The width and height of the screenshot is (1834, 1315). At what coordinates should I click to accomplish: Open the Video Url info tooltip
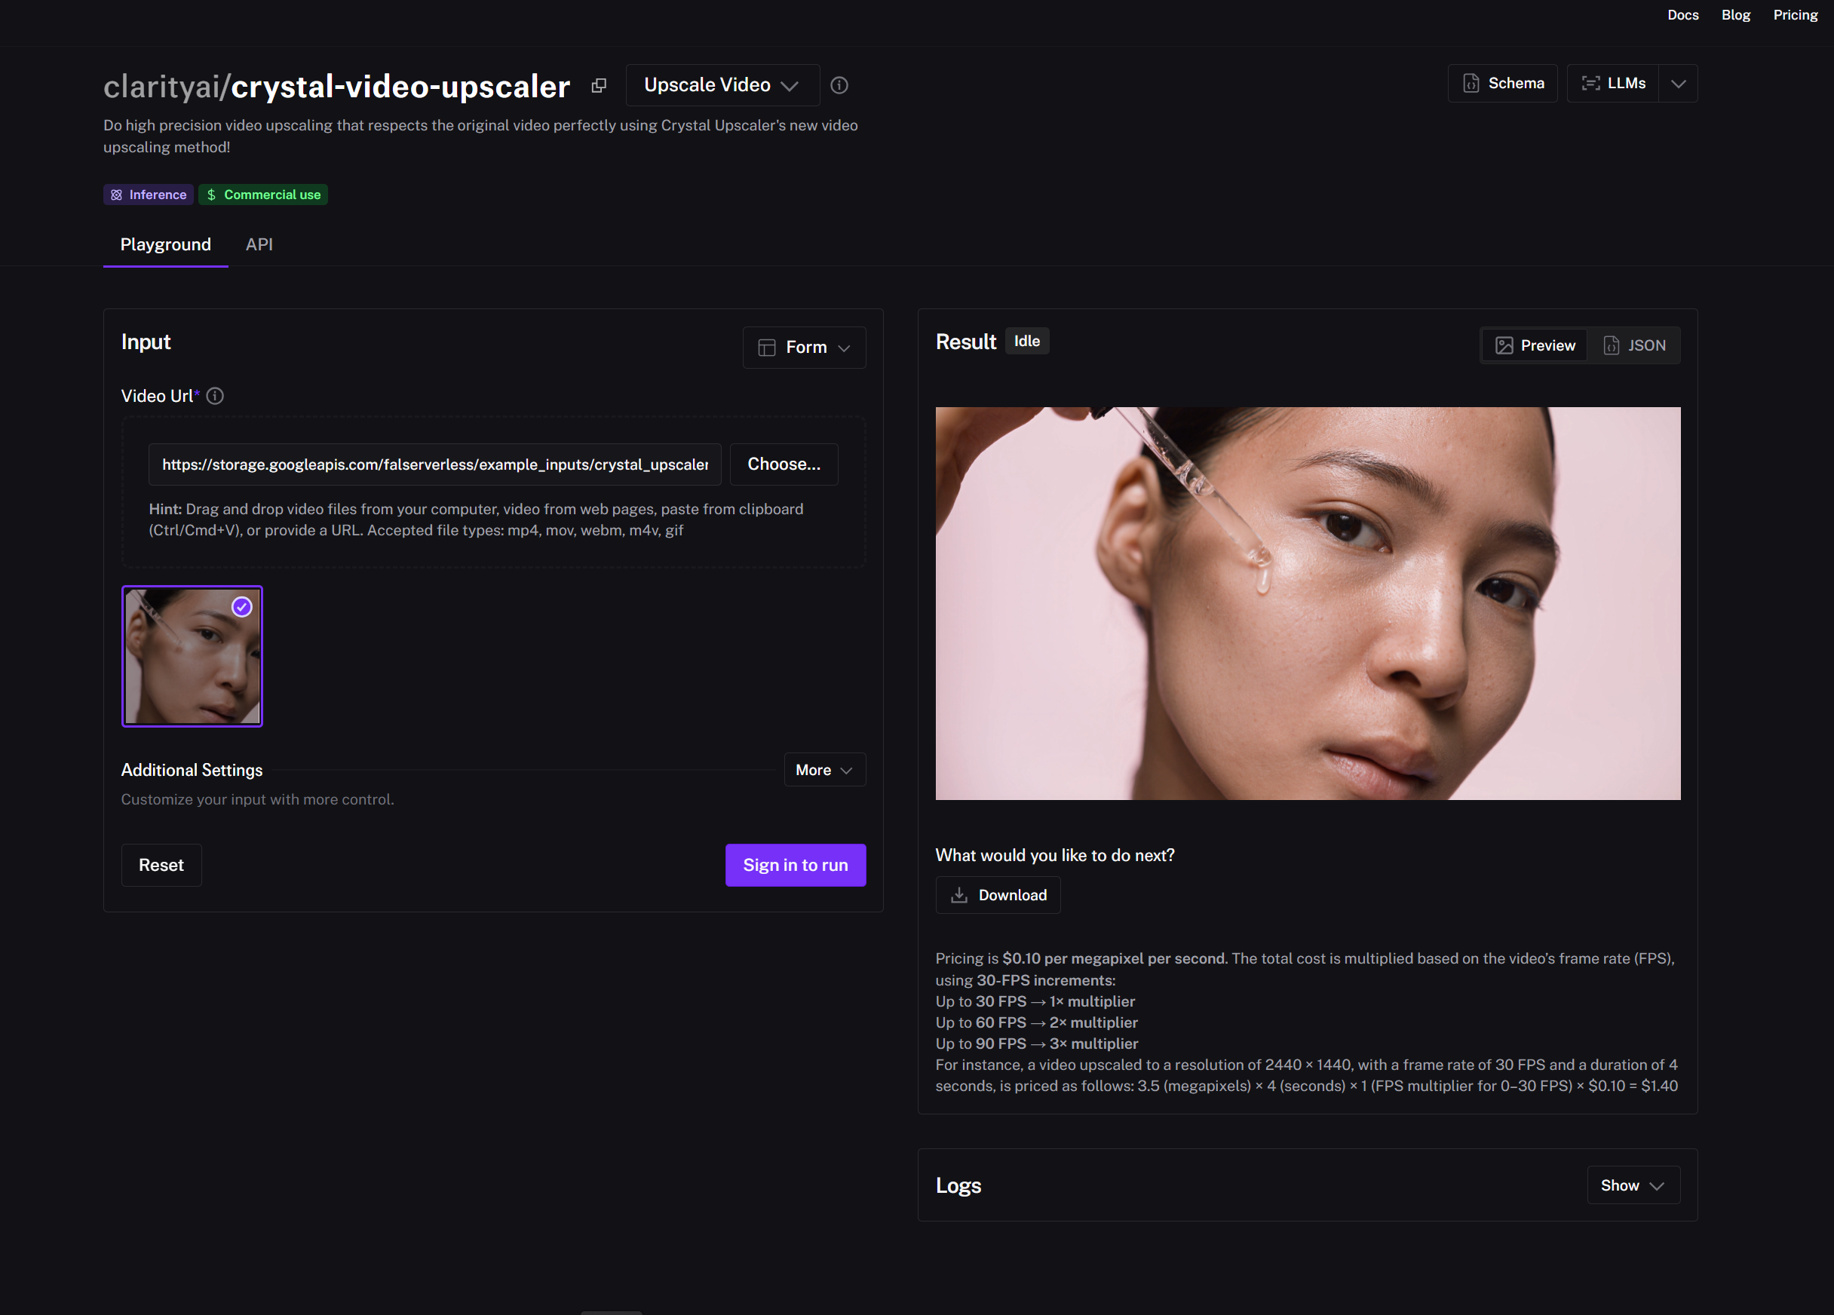coord(215,395)
